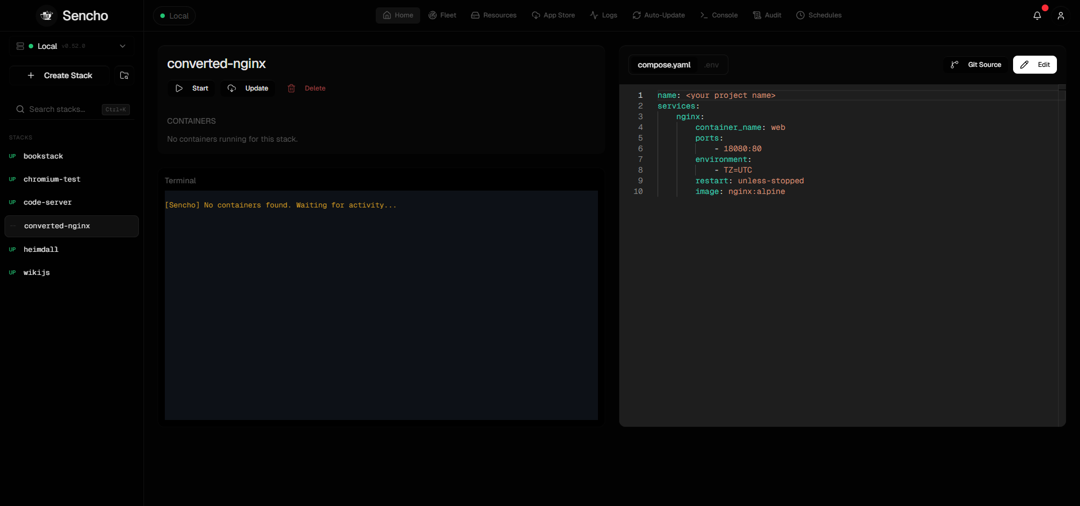Screen dimensions: 1080x506
Task: Open the Resources tab
Action: (x=494, y=15)
